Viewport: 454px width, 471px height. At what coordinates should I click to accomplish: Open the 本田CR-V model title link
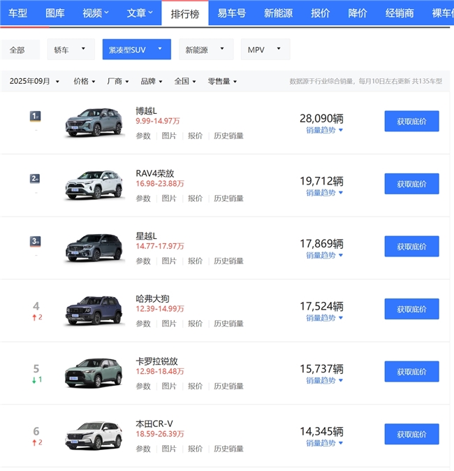(154, 423)
